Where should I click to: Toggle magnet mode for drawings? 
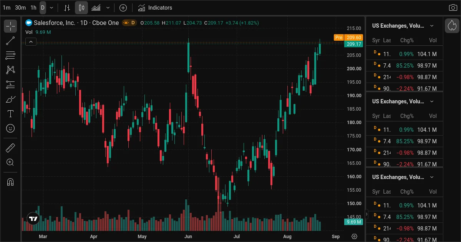coord(10,181)
